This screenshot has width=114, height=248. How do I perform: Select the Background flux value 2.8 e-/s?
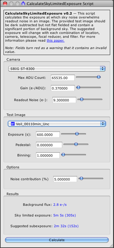[60, 205]
